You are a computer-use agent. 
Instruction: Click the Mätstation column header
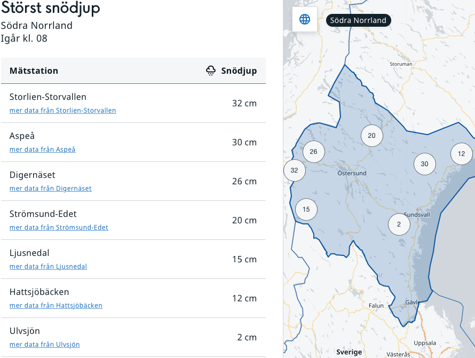click(34, 71)
